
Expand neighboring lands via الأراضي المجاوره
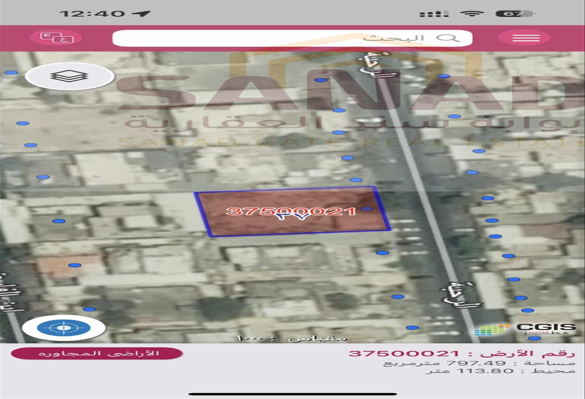95,353
